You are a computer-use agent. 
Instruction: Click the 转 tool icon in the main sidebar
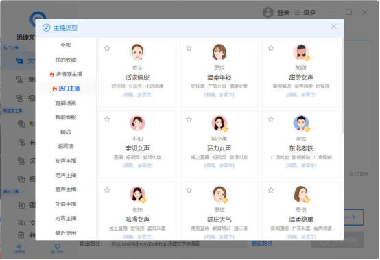click(21, 235)
